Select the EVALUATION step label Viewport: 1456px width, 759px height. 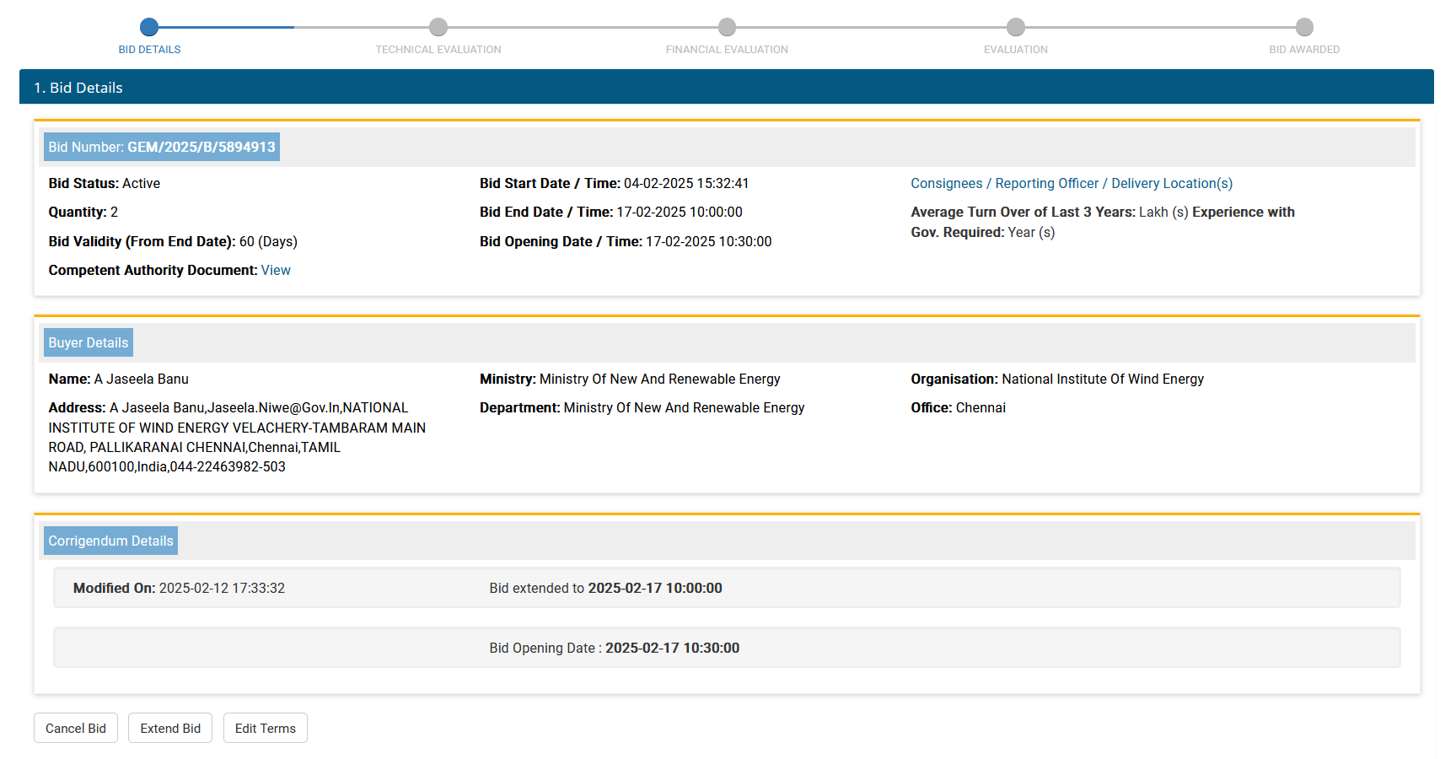1016,50
